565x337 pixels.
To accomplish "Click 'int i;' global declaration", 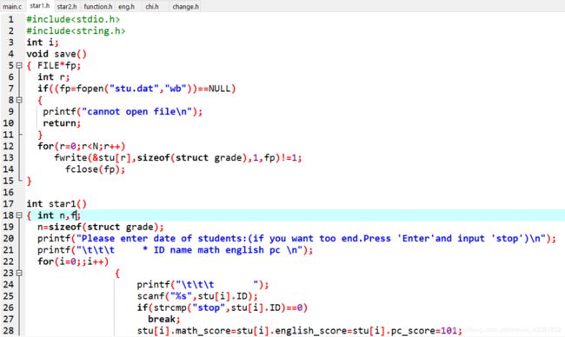I will (x=43, y=43).
